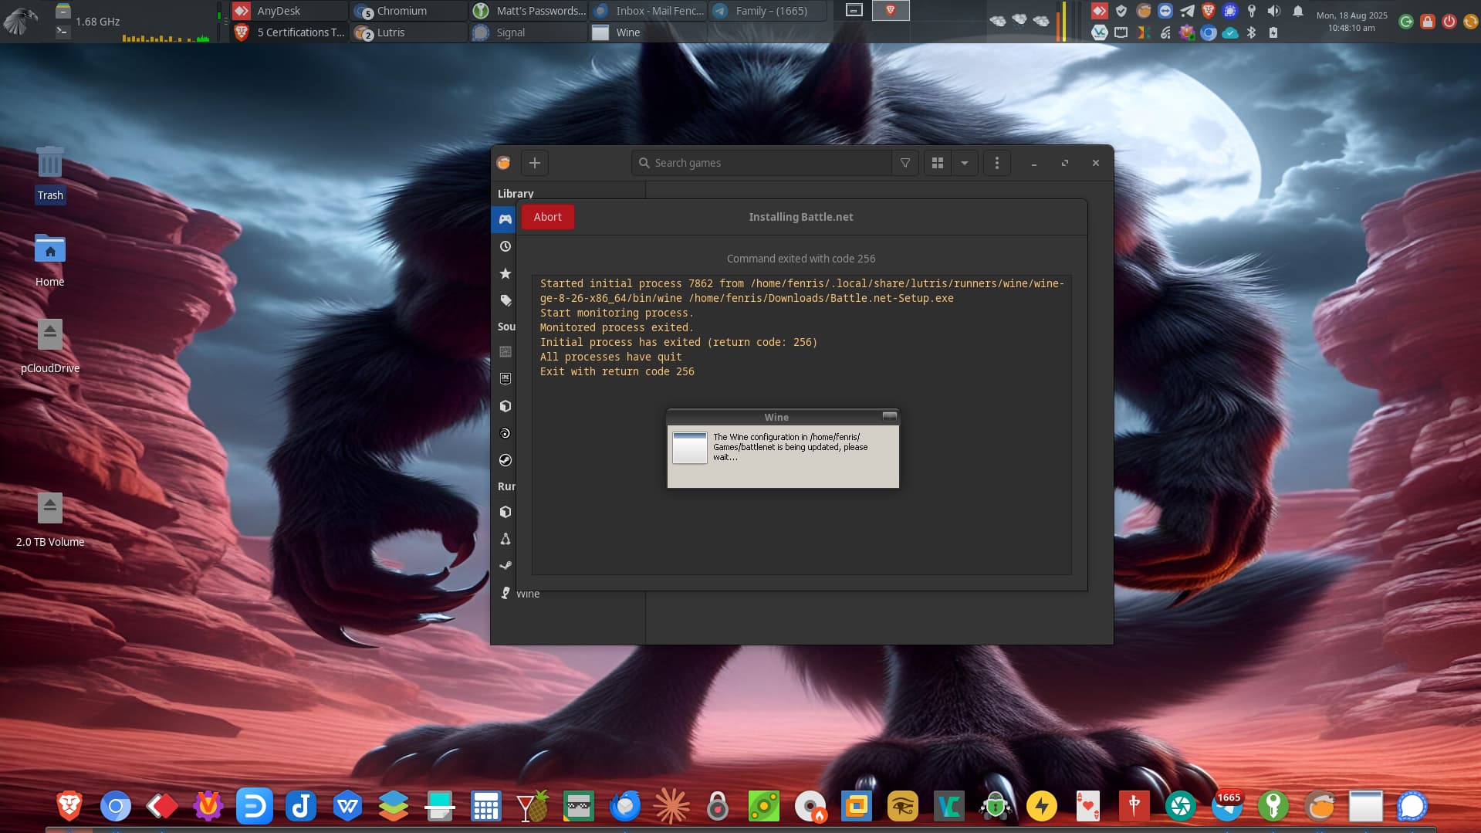Screen dimensions: 1481x833
Task: Select Ubisoft Connect swirl source icon
Action: tap(505, 433)
